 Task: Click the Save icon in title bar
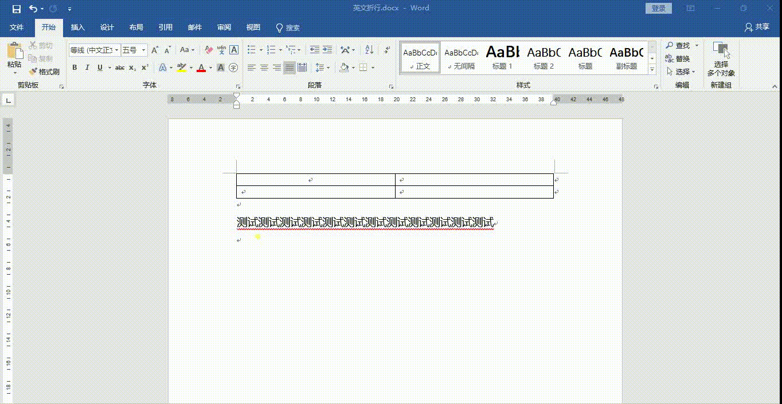[x=16, y=9]
